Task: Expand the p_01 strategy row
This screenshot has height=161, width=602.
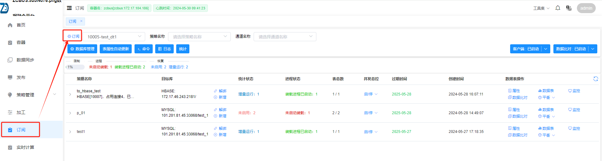Action: (x=70, y=113)
